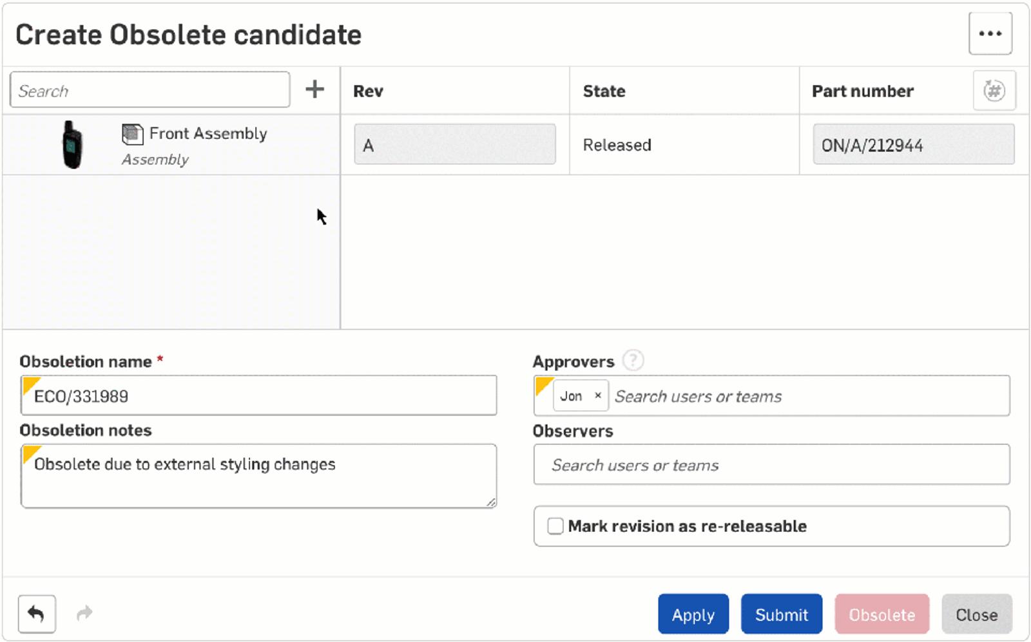This screenshot has height=642, width=1031.
Task: Click the part number generator icon
Action: pyautogui.click(x=994, y=91)
